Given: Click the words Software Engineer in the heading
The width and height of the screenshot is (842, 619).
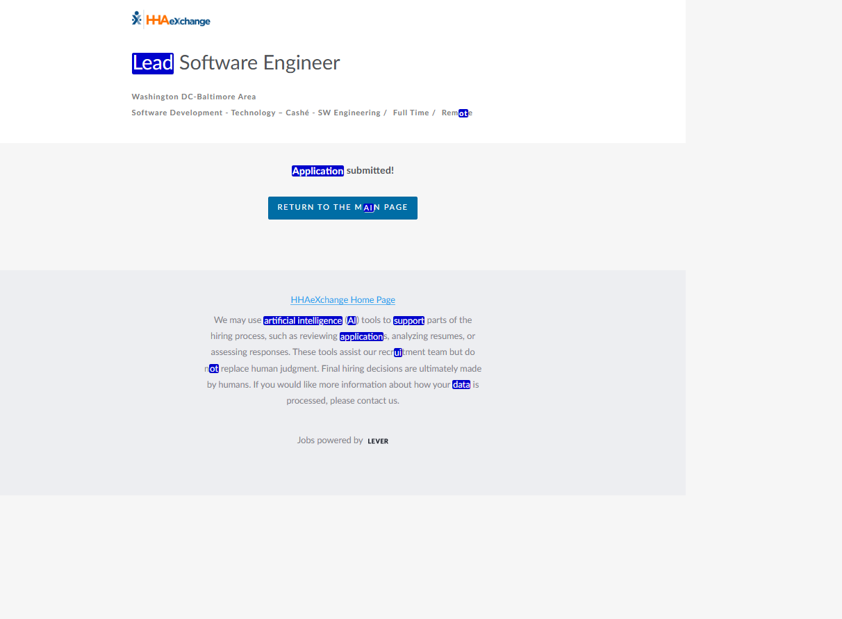Looking at the screenshot, I should click(x=259, y=63).
